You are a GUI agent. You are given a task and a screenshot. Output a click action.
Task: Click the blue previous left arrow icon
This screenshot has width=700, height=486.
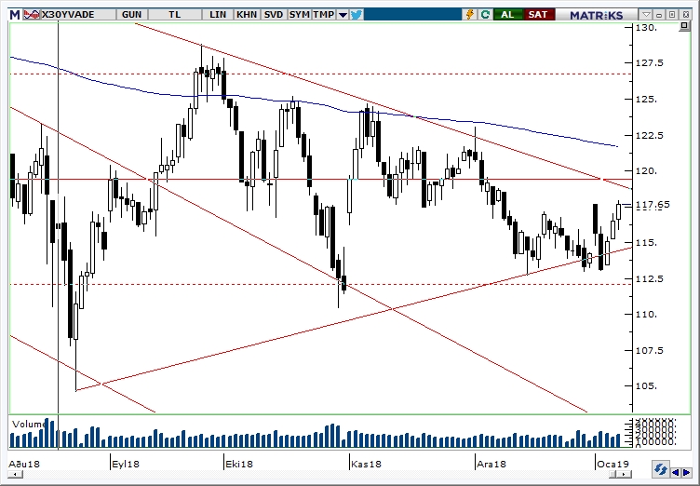[676, 472]
